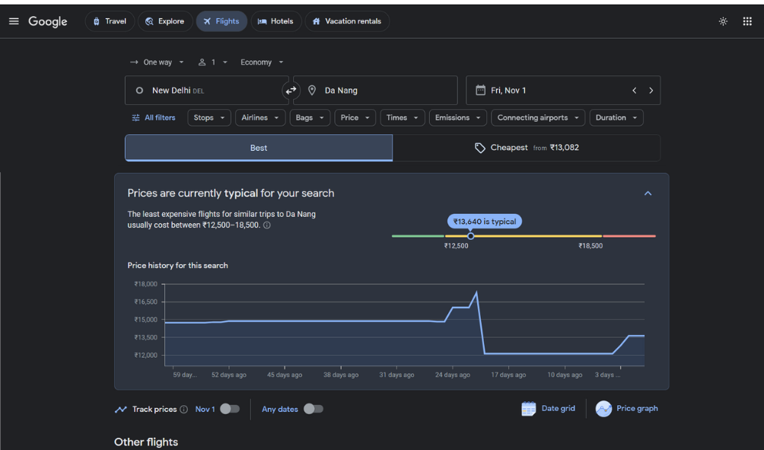Open the Bags filter dropdown
The width and height of the screenshot is (764, 450).
click(310, 117)
